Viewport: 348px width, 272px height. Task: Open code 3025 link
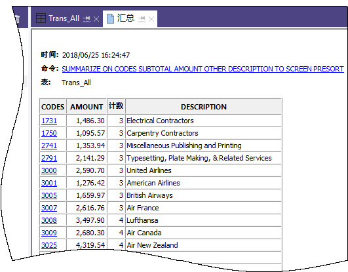49,245
